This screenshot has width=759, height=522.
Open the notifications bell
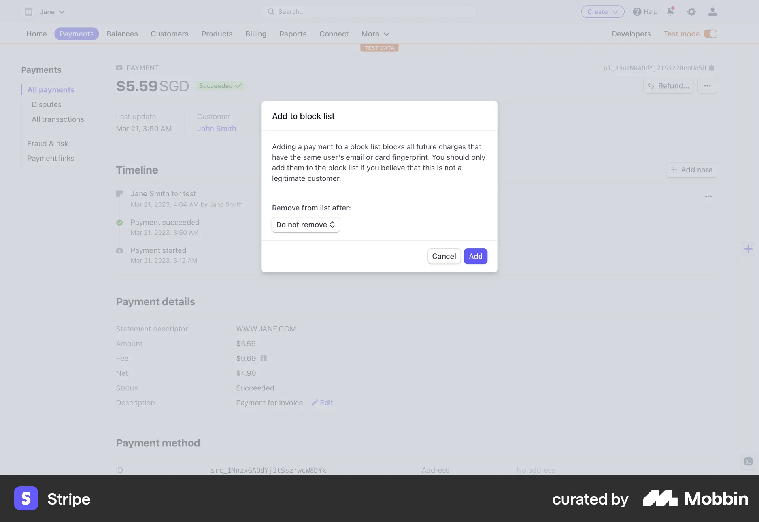pos(670,11)
